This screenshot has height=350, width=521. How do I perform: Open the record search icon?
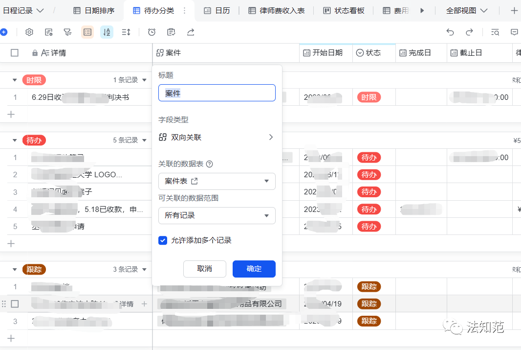click(495, 32)
